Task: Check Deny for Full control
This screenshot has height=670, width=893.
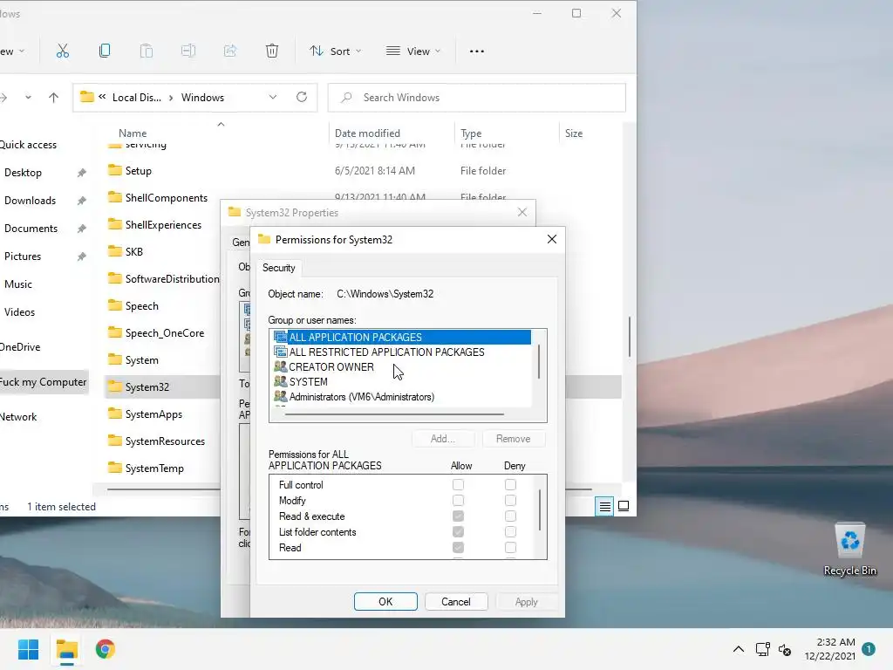Action: click(x=510, y=485)
